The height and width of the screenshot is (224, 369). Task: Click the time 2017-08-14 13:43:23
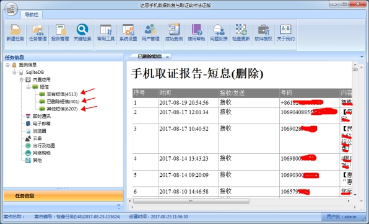(x=184, y=158)
